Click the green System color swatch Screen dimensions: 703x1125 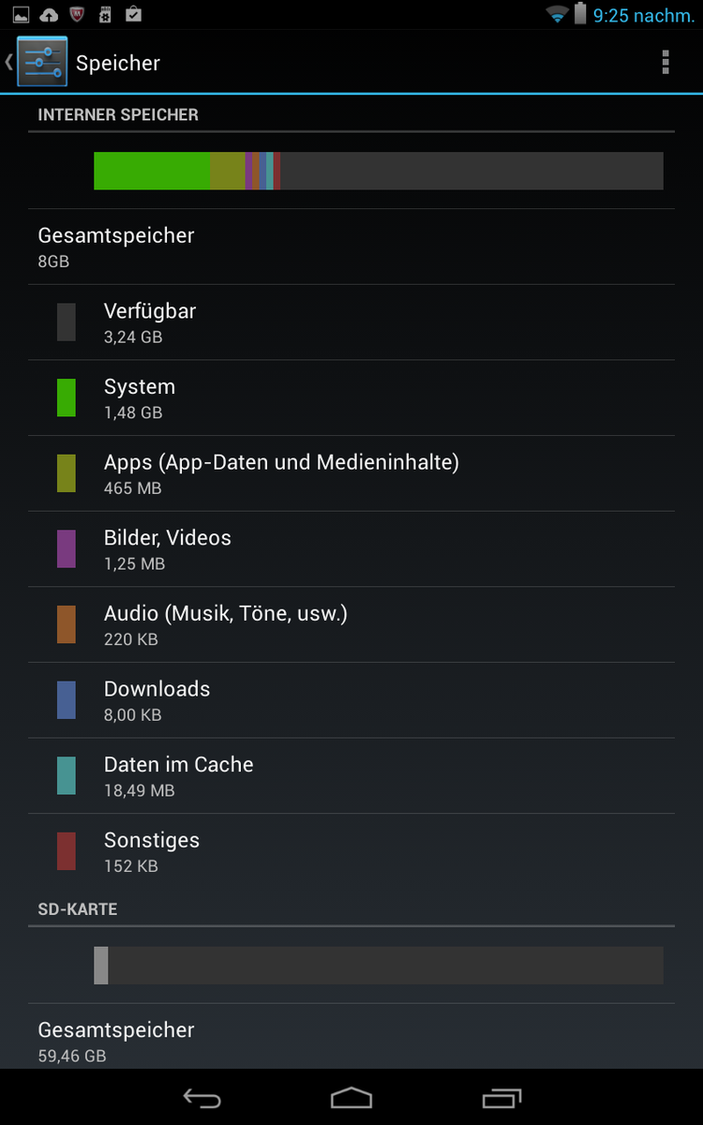[66, 397]
